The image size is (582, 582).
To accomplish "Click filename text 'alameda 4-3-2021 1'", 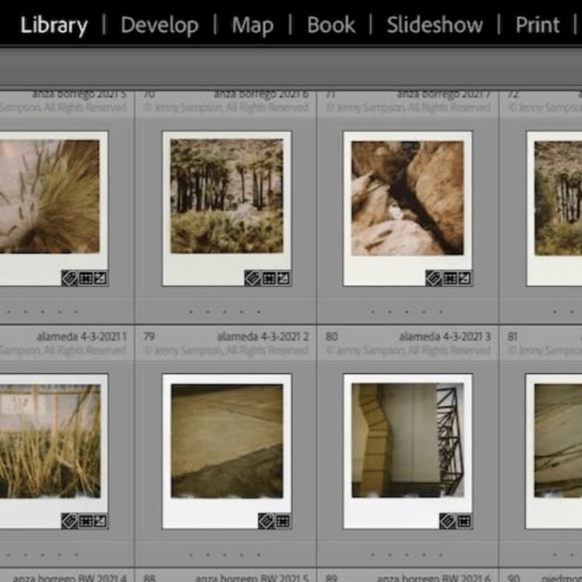I will click(x=81, y=337).
